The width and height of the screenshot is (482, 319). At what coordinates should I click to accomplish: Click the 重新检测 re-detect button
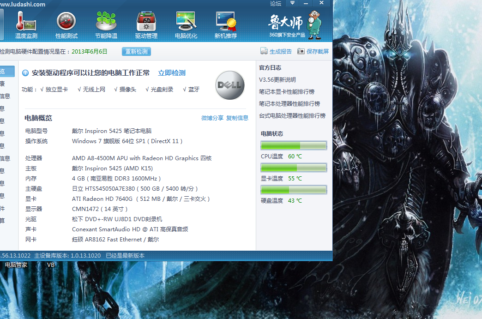137,52
